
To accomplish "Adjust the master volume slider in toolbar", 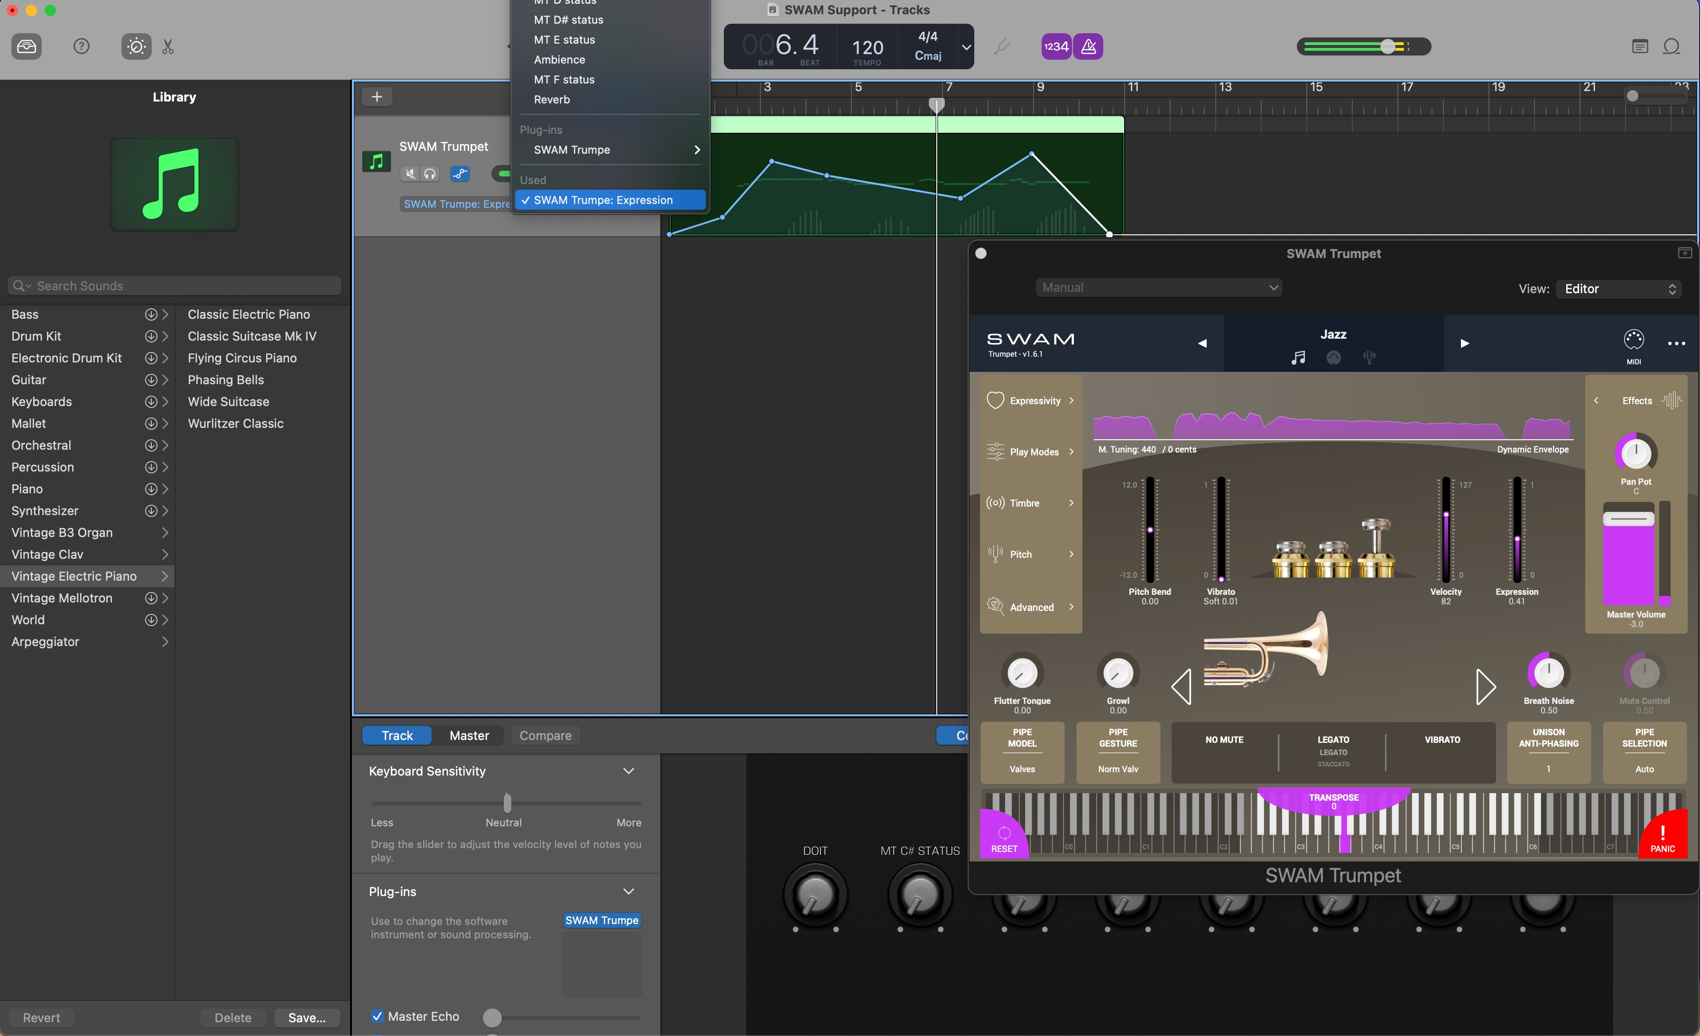I will [1387, 46].
